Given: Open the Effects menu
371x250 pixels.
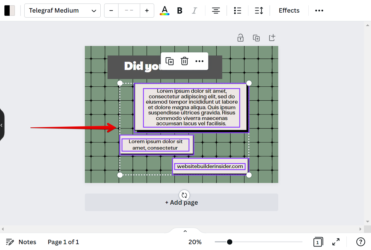Looking at the screenshot, I should click(x=289, y=11).
